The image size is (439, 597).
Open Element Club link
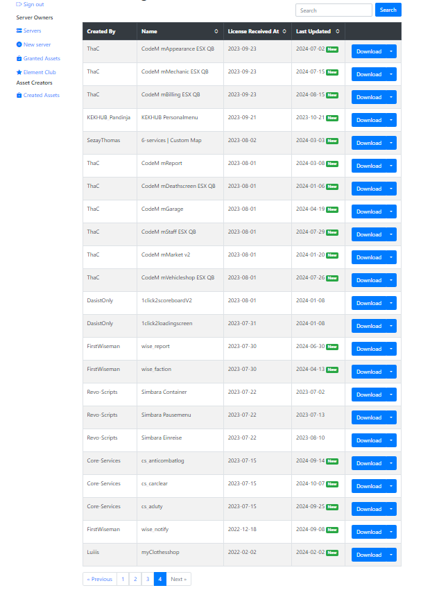[x=40, y=72]
